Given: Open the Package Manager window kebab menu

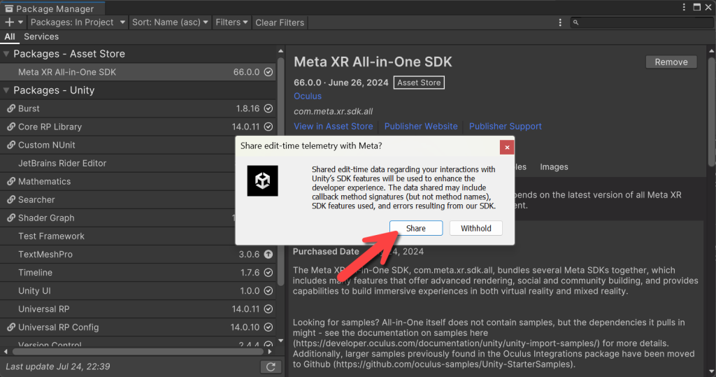Looking at the screenshot, I should [684, 7].
